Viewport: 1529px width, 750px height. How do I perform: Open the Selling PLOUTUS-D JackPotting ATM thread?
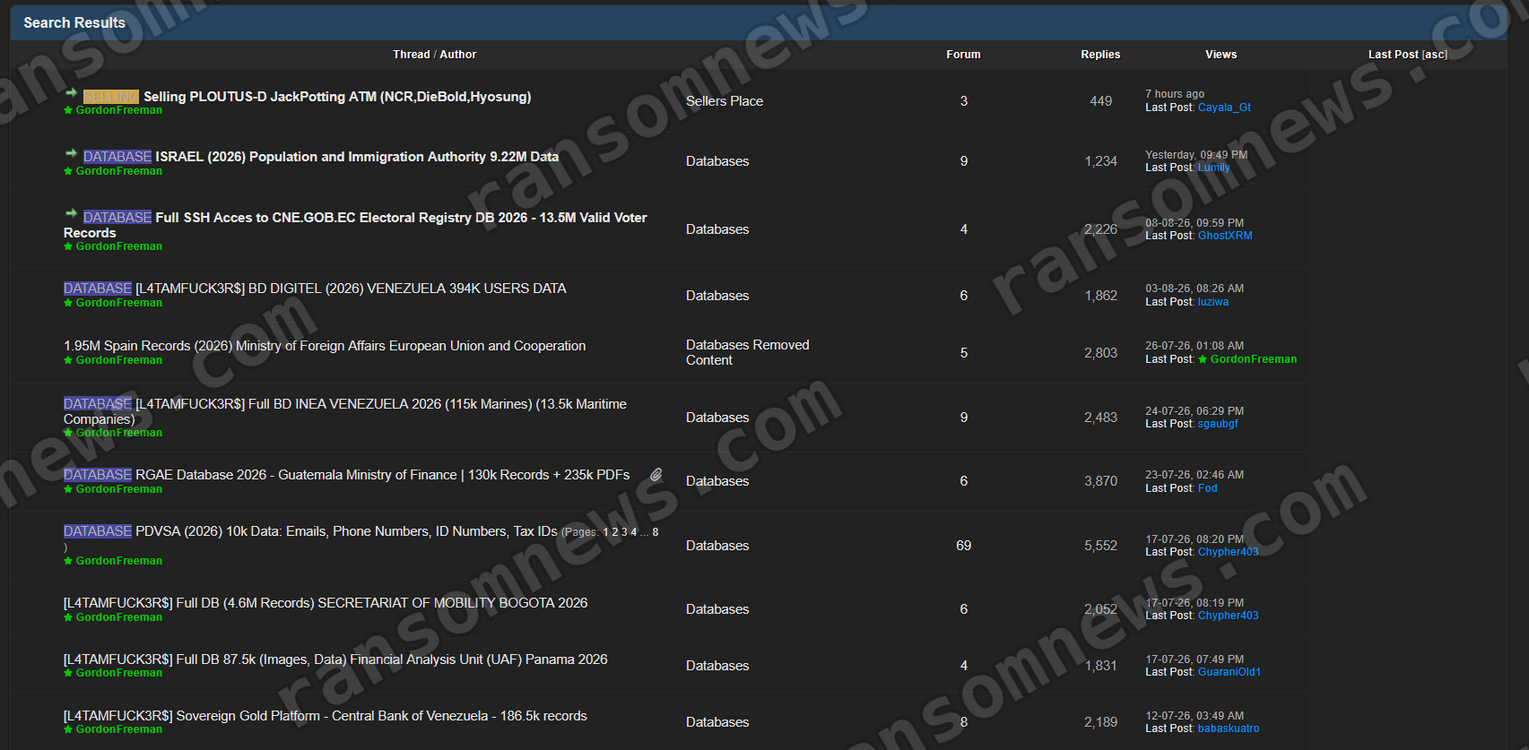(x=337, y=97)
